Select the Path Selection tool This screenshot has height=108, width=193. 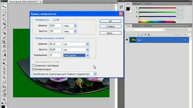pyautogui.click(x=4, y=77)
